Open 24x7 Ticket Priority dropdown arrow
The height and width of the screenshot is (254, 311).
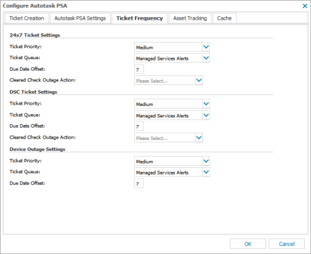coord(206,47)
